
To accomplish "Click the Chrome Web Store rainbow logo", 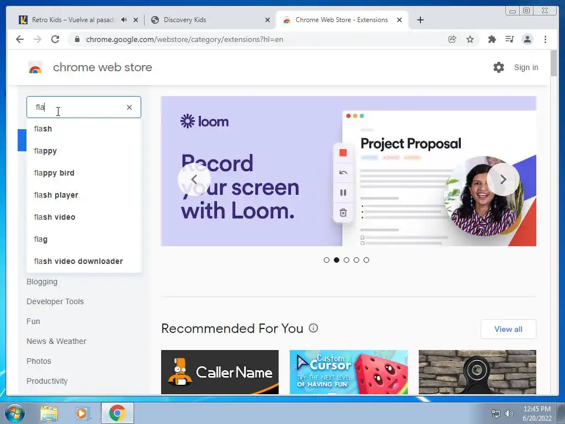I will click(35, 67).
